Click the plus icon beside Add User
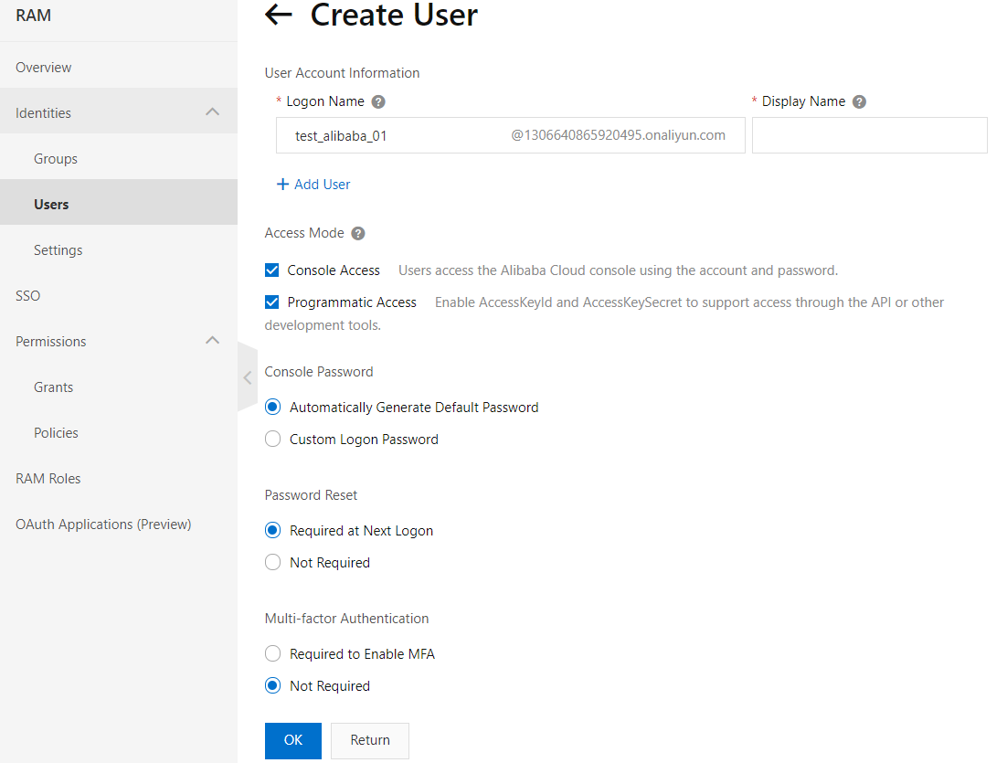1007x763 pixels. point(281,184)
